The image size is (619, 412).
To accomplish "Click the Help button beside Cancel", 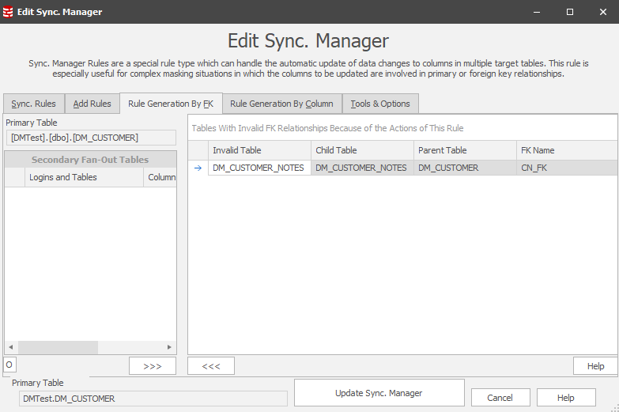I will coord(565,398).
